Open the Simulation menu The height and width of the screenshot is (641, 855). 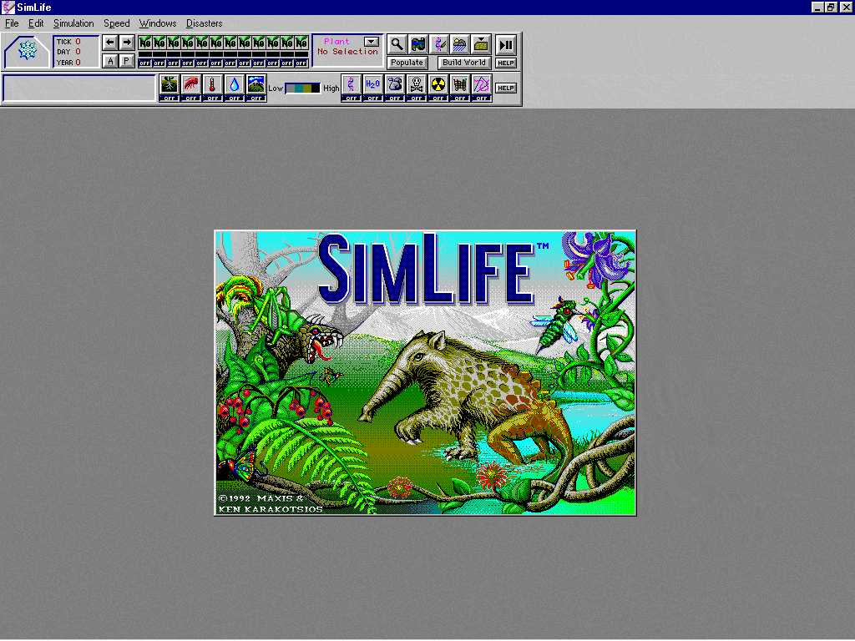point(73,23)
